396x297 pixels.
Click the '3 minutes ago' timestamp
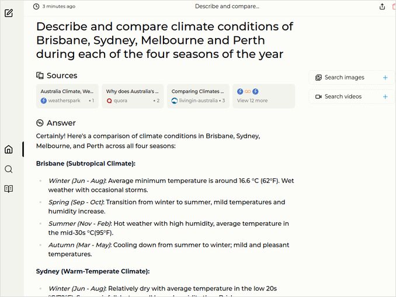click(x=58, y=6)
